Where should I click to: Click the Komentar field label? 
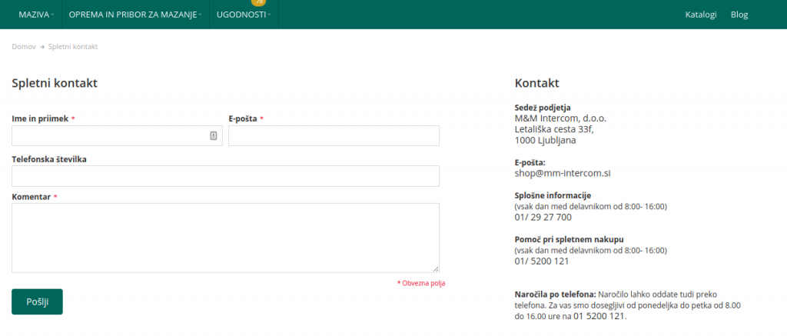click(x=32, y=197)
